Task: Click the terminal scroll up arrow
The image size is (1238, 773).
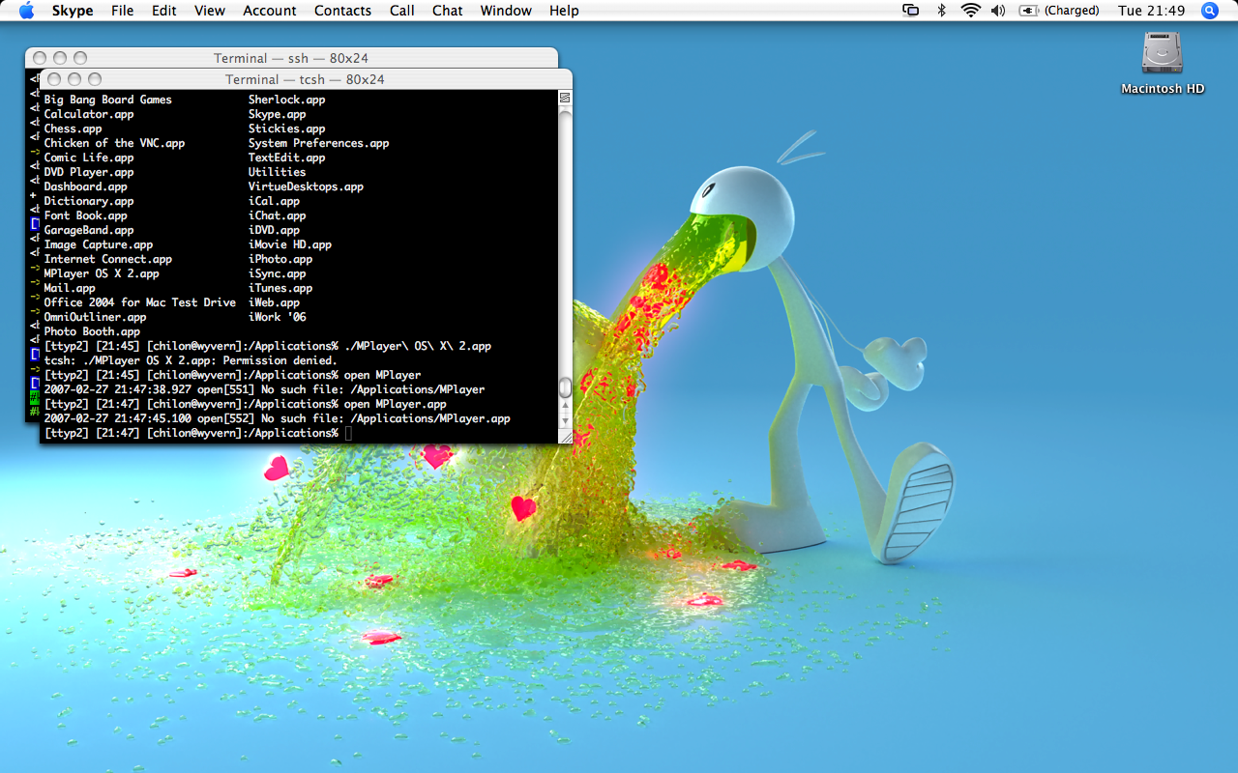Action: click(565, 405)
